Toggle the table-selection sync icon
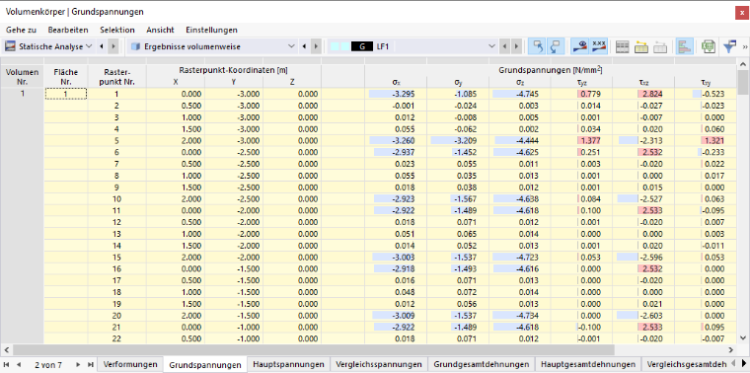Viewport: 750px width, 373px height. [x=556, y=46]
